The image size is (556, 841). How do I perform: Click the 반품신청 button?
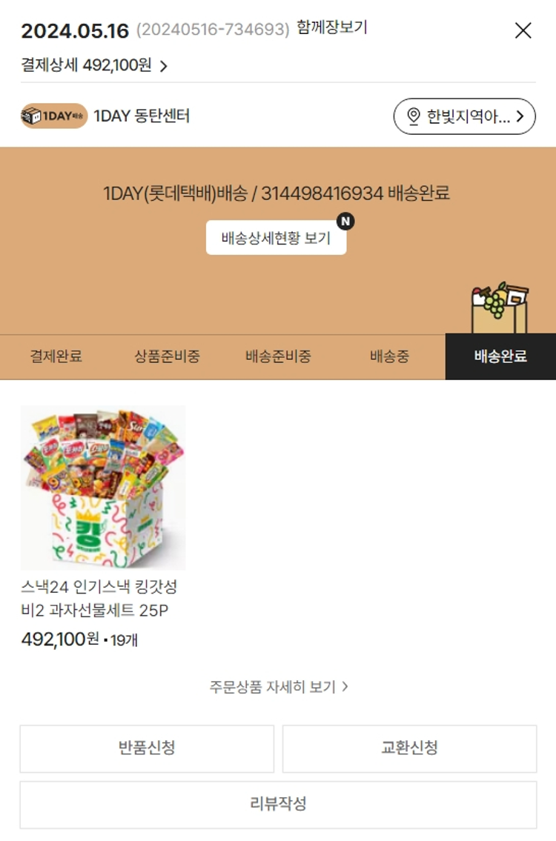pyautogui.click(x=147, y=748)
